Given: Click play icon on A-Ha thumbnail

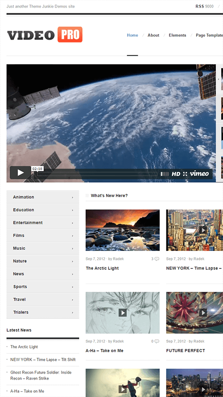Looking at the screenshot, I should [x=123, y=313].
